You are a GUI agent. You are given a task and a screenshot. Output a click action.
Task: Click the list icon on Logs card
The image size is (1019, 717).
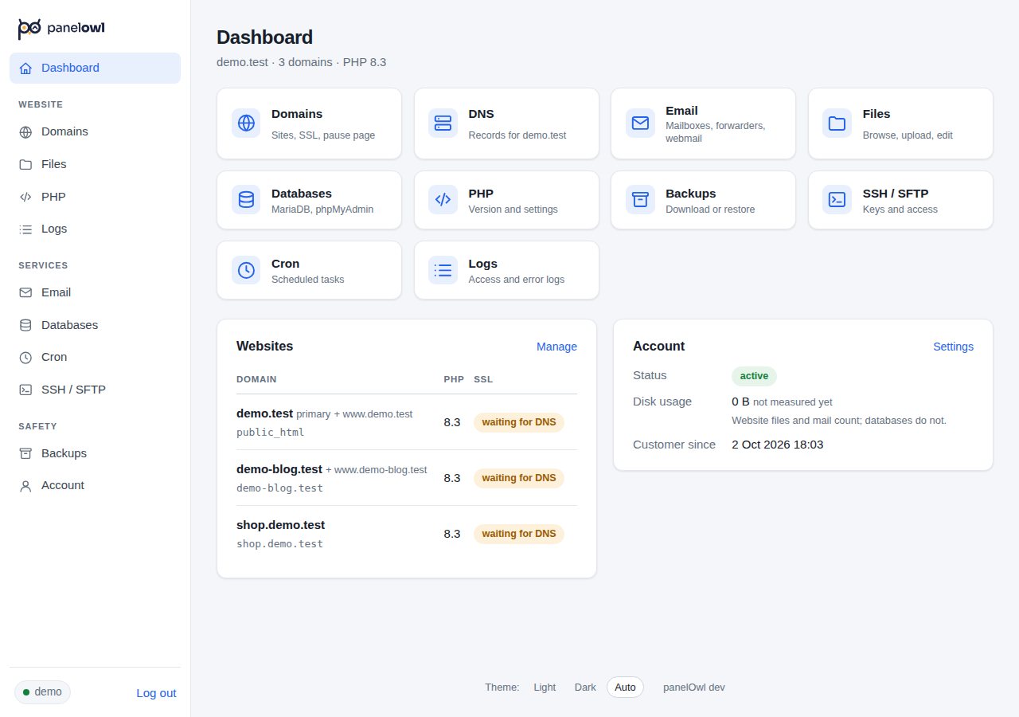point(443,269)
